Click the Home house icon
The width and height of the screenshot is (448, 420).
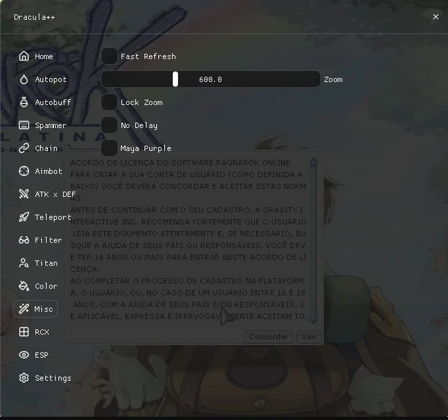coord(24,56)
